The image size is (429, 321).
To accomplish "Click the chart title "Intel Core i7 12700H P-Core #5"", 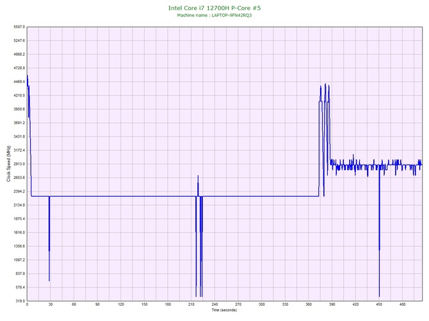I will point(214,8).
